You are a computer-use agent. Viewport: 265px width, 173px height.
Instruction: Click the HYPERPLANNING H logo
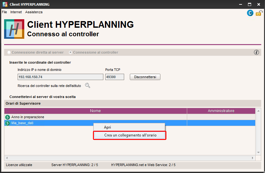(14, 29)
